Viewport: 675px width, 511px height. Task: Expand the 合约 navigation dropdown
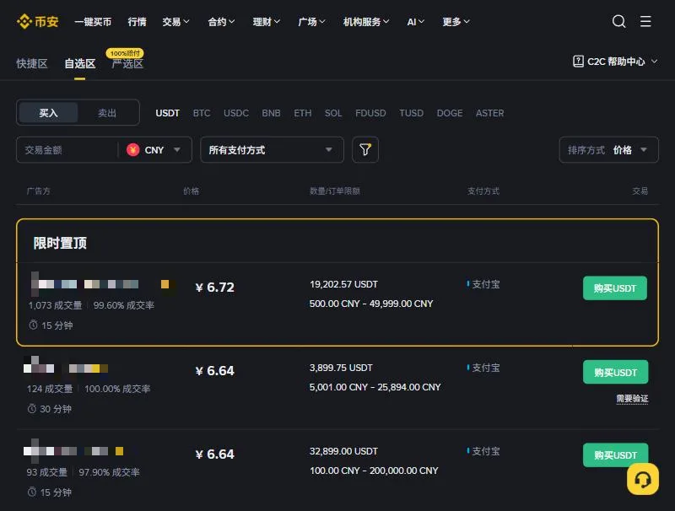tap(221, 22)
